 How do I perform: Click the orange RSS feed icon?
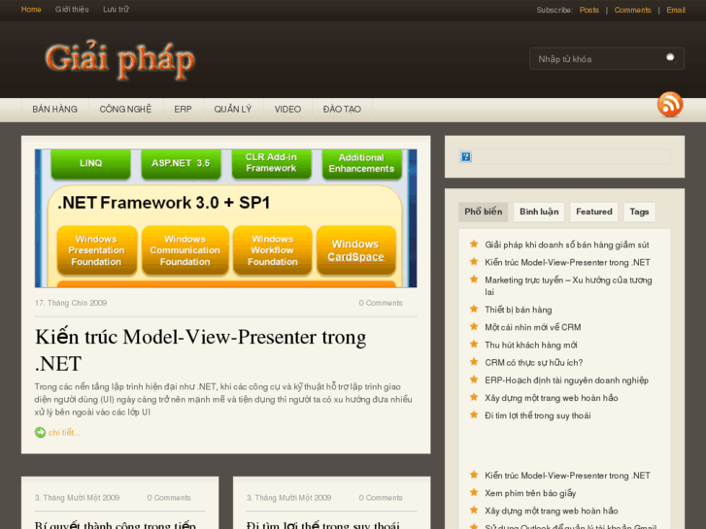click(670, 105)
